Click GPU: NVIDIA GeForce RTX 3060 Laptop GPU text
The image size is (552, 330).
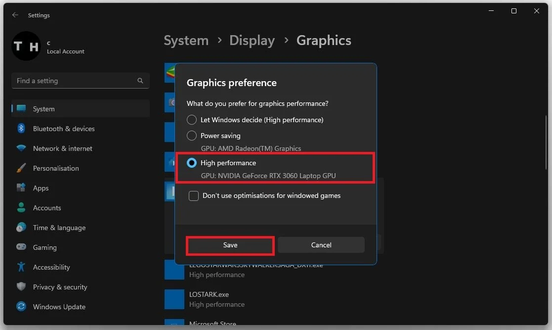(268, 176)
